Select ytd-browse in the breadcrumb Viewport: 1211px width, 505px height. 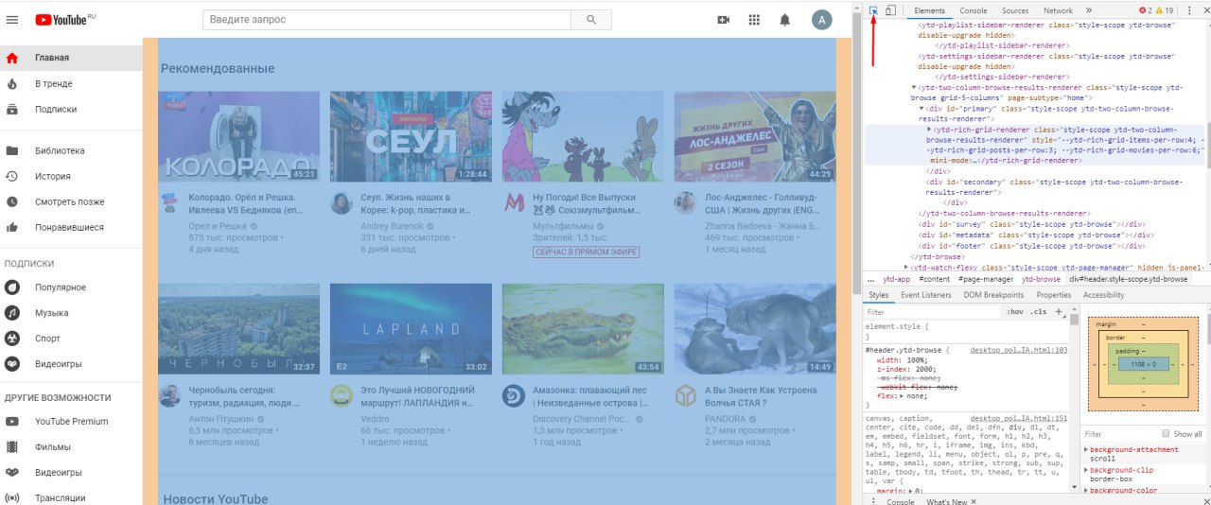[1041, 279]
